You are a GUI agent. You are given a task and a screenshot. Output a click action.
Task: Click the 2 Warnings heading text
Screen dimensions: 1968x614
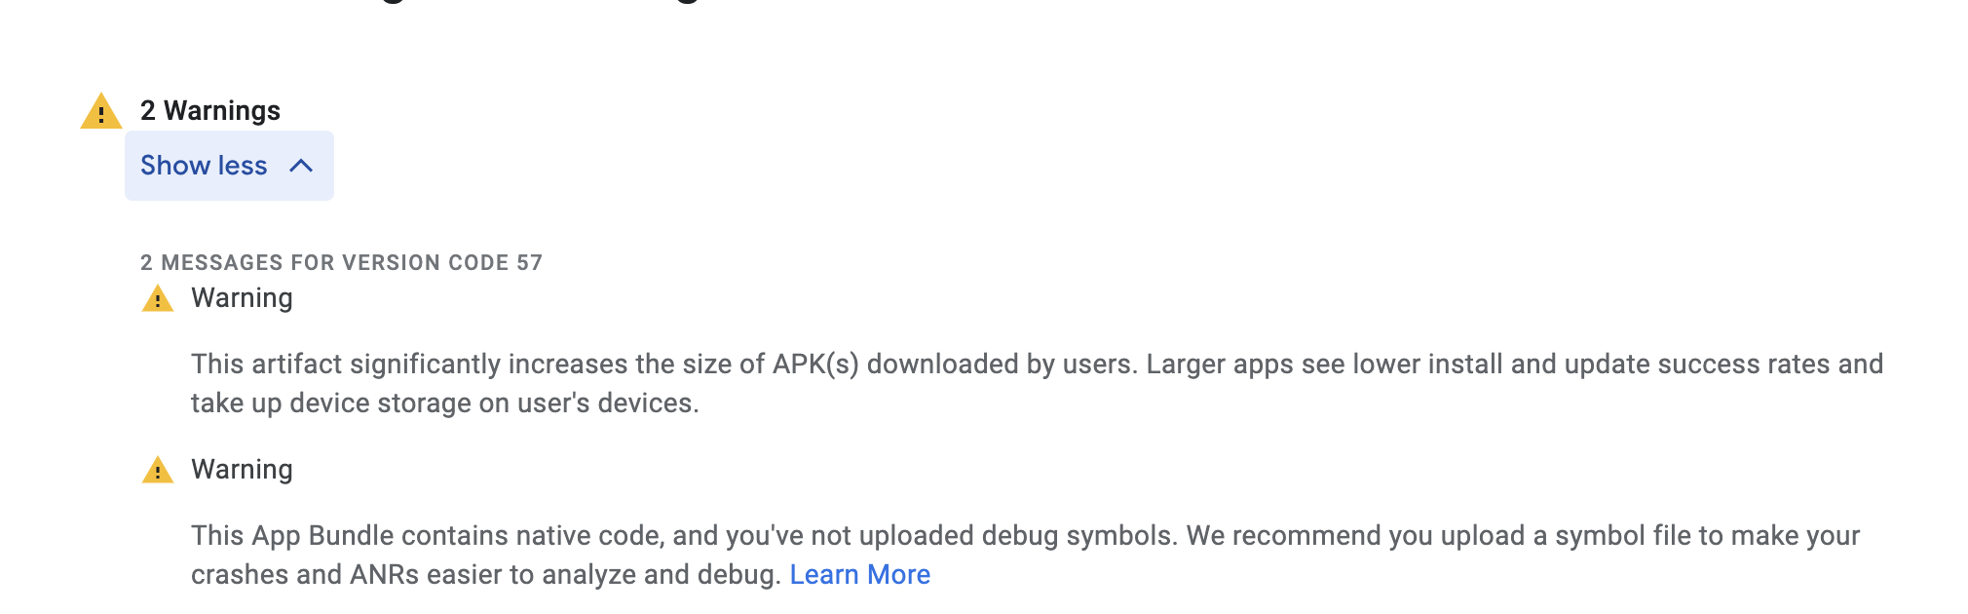click(210, 111)
